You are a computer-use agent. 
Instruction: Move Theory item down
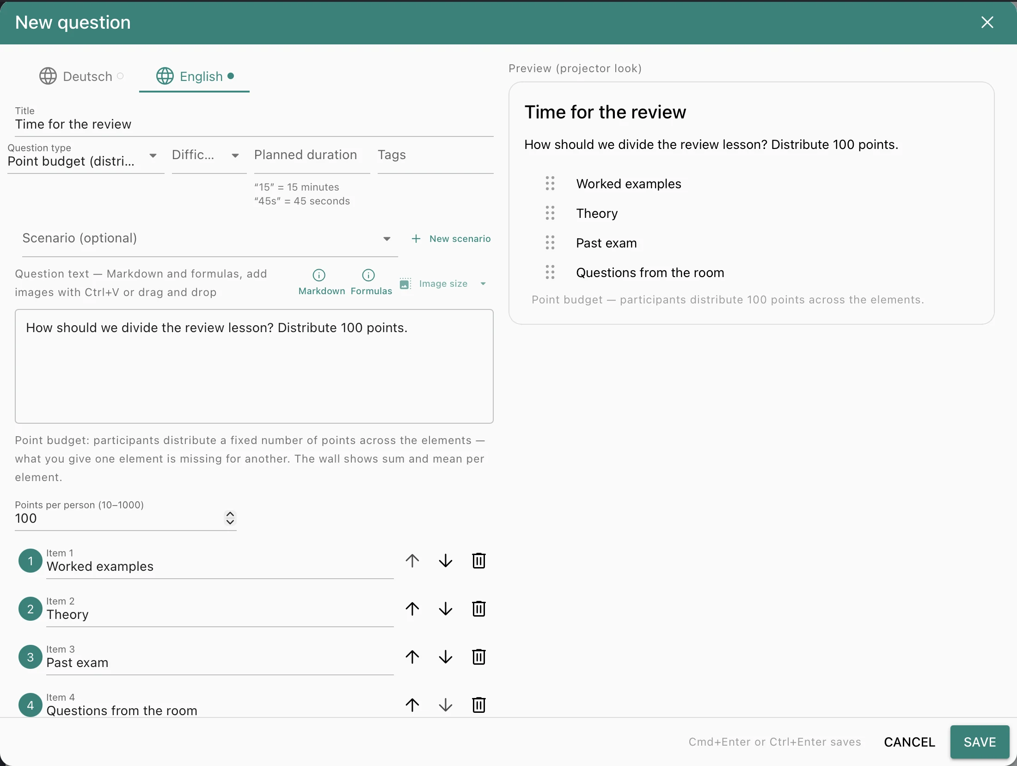[x=445, y=609]
